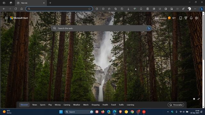
Task: Select the Shopping feed tab
Action: (x=95, y=105)
